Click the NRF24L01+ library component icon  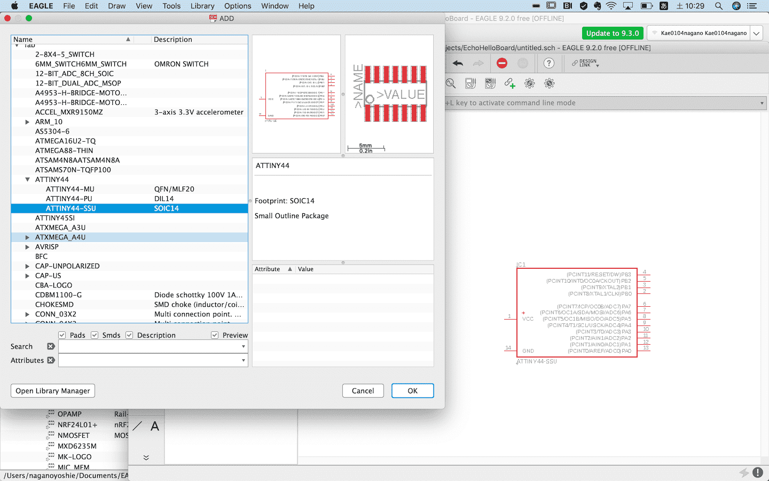point(51,424)
